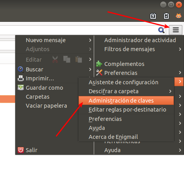Expand the Nuevo mensaje submenu arrow
The width and height of the screenshot is (184, 172).
tap(90, 40)
